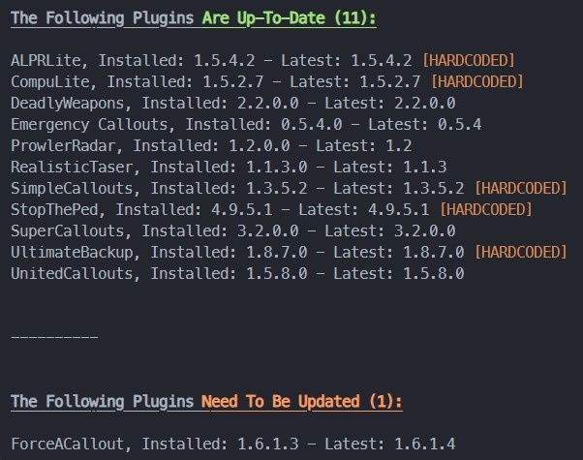The height and width of the screenshot is (460, 583).
Task: Select the Emergency Callouts plugin row
Action: click(x=246, y=125)
